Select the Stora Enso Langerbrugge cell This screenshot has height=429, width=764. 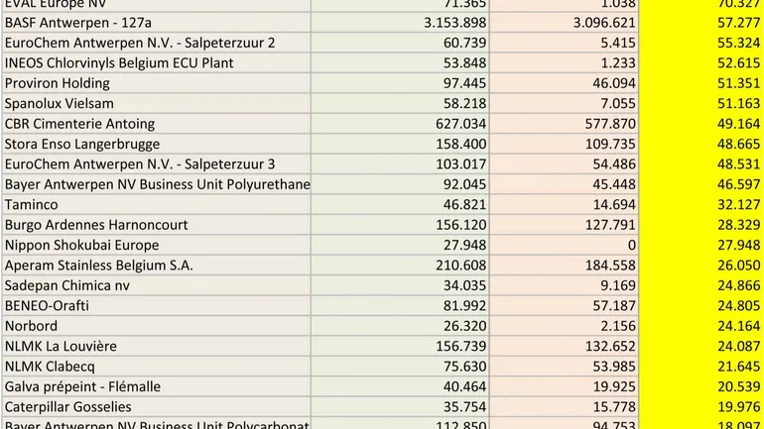156,145
